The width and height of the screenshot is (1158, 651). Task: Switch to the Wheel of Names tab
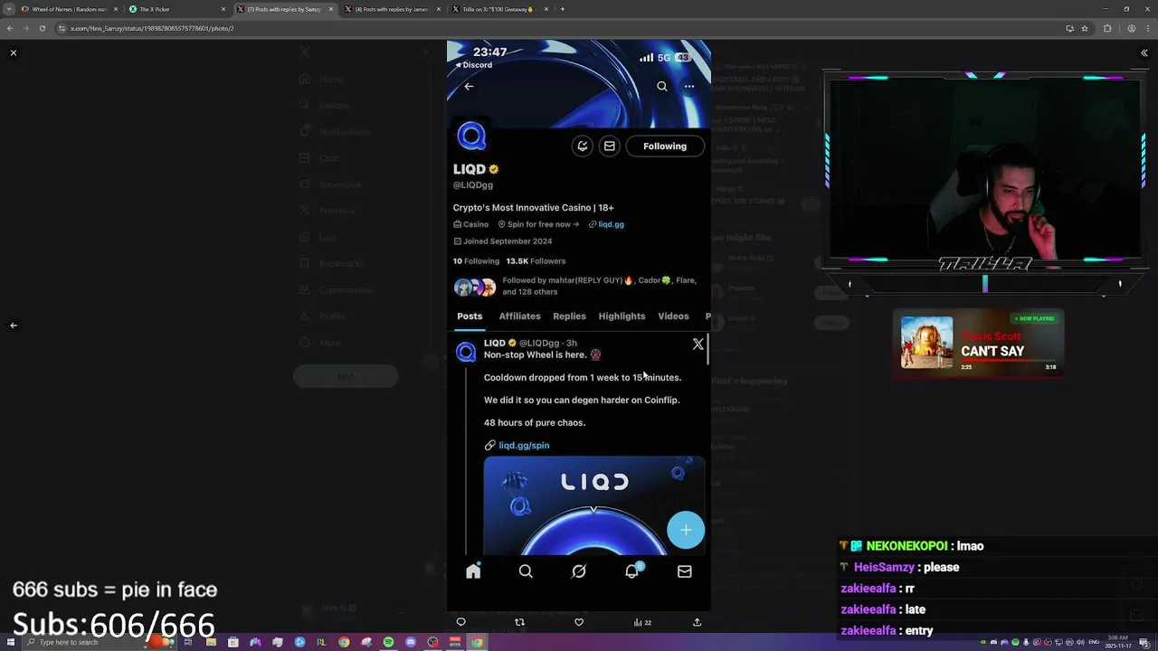pyautogui.click(x=70, y=9)
